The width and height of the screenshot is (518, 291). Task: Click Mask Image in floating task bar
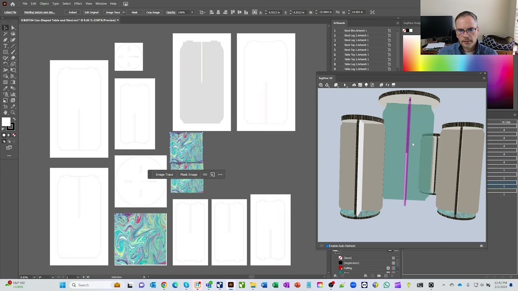[189, 175]
